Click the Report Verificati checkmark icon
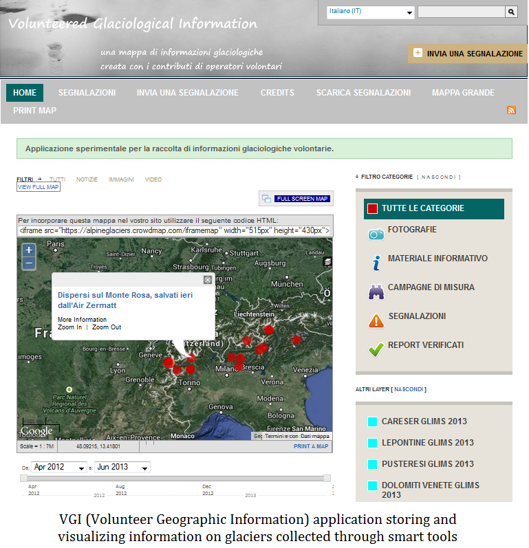The height and width of the screenshot is (548, 529). point(376,349)
